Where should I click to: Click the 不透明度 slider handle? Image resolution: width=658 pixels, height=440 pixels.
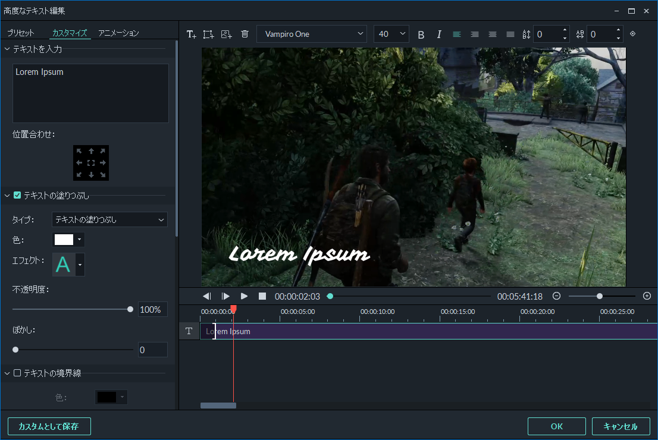point(130,309)
